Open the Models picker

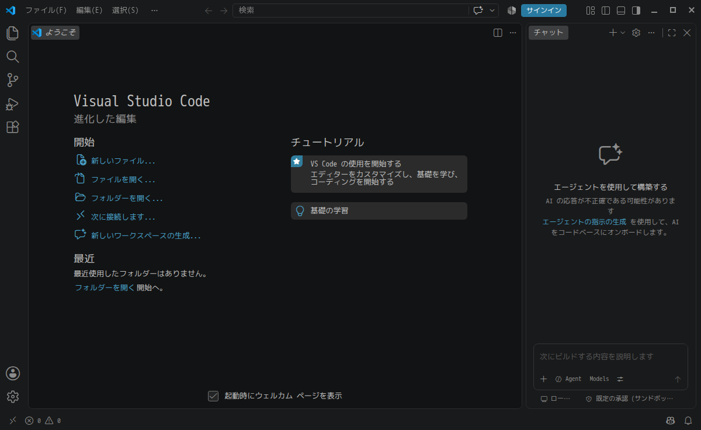pyautogui.click(x=599, y=379)
